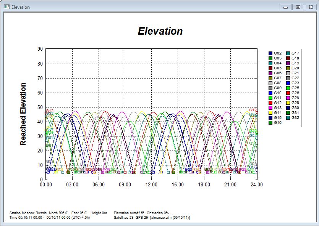Click the G17 teal legend marker
Image resolution: width=319 pixels, height=226 pixels.
(288, 53)
